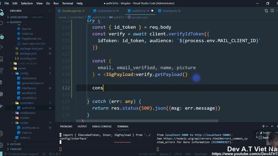
Task: Open sendMail.ts in the explorer
Action: [29, 93]
